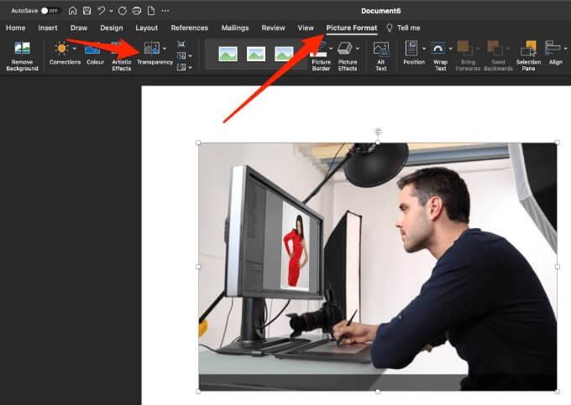Click the Position page icon
Viewport: 571px width, 405px height.
[x=411, y=49]
